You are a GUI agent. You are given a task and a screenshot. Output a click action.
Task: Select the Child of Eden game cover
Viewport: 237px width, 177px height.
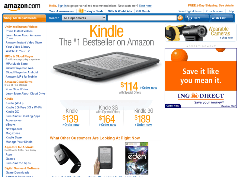[137, 158]
